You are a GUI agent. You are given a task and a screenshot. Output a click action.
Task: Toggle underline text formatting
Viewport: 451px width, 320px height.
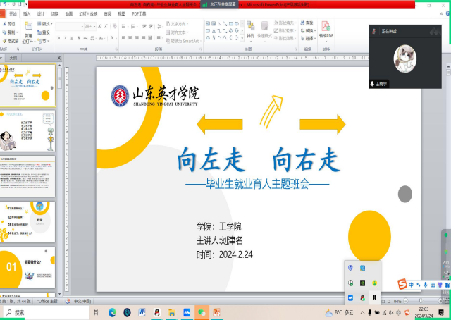click(x=71, y=38)
